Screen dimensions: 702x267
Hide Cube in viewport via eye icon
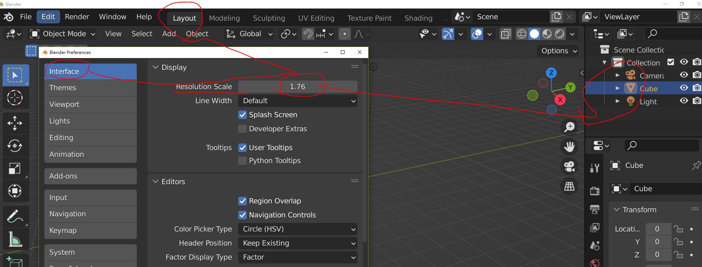tap(684, 88)
